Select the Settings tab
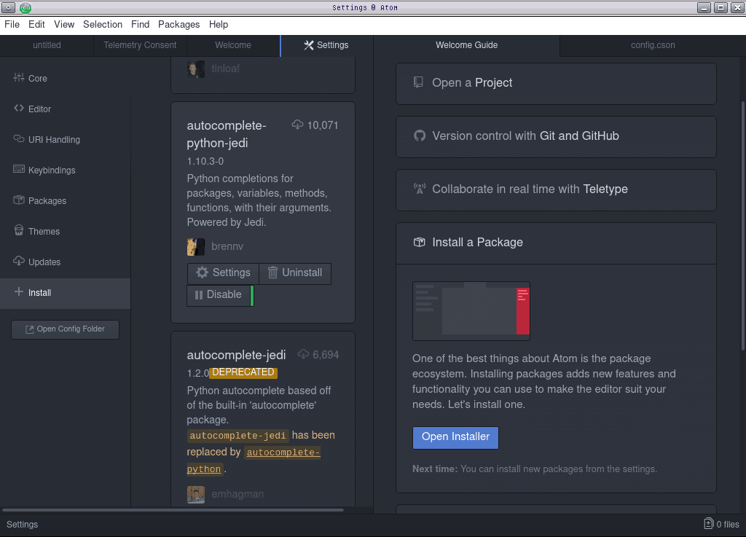The height and width of the screenshot is (537, 746). [327, 45]
